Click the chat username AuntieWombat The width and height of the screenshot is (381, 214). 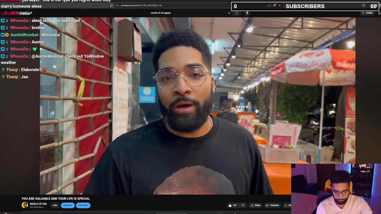pos(24,35)
